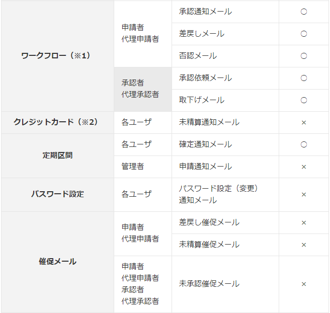Select the クレジットカード(※2) category cell
This screenshot has height=313, width=330.
pos(56,122)
